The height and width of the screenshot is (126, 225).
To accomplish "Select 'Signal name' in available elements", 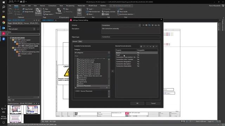I will [83, 82].
